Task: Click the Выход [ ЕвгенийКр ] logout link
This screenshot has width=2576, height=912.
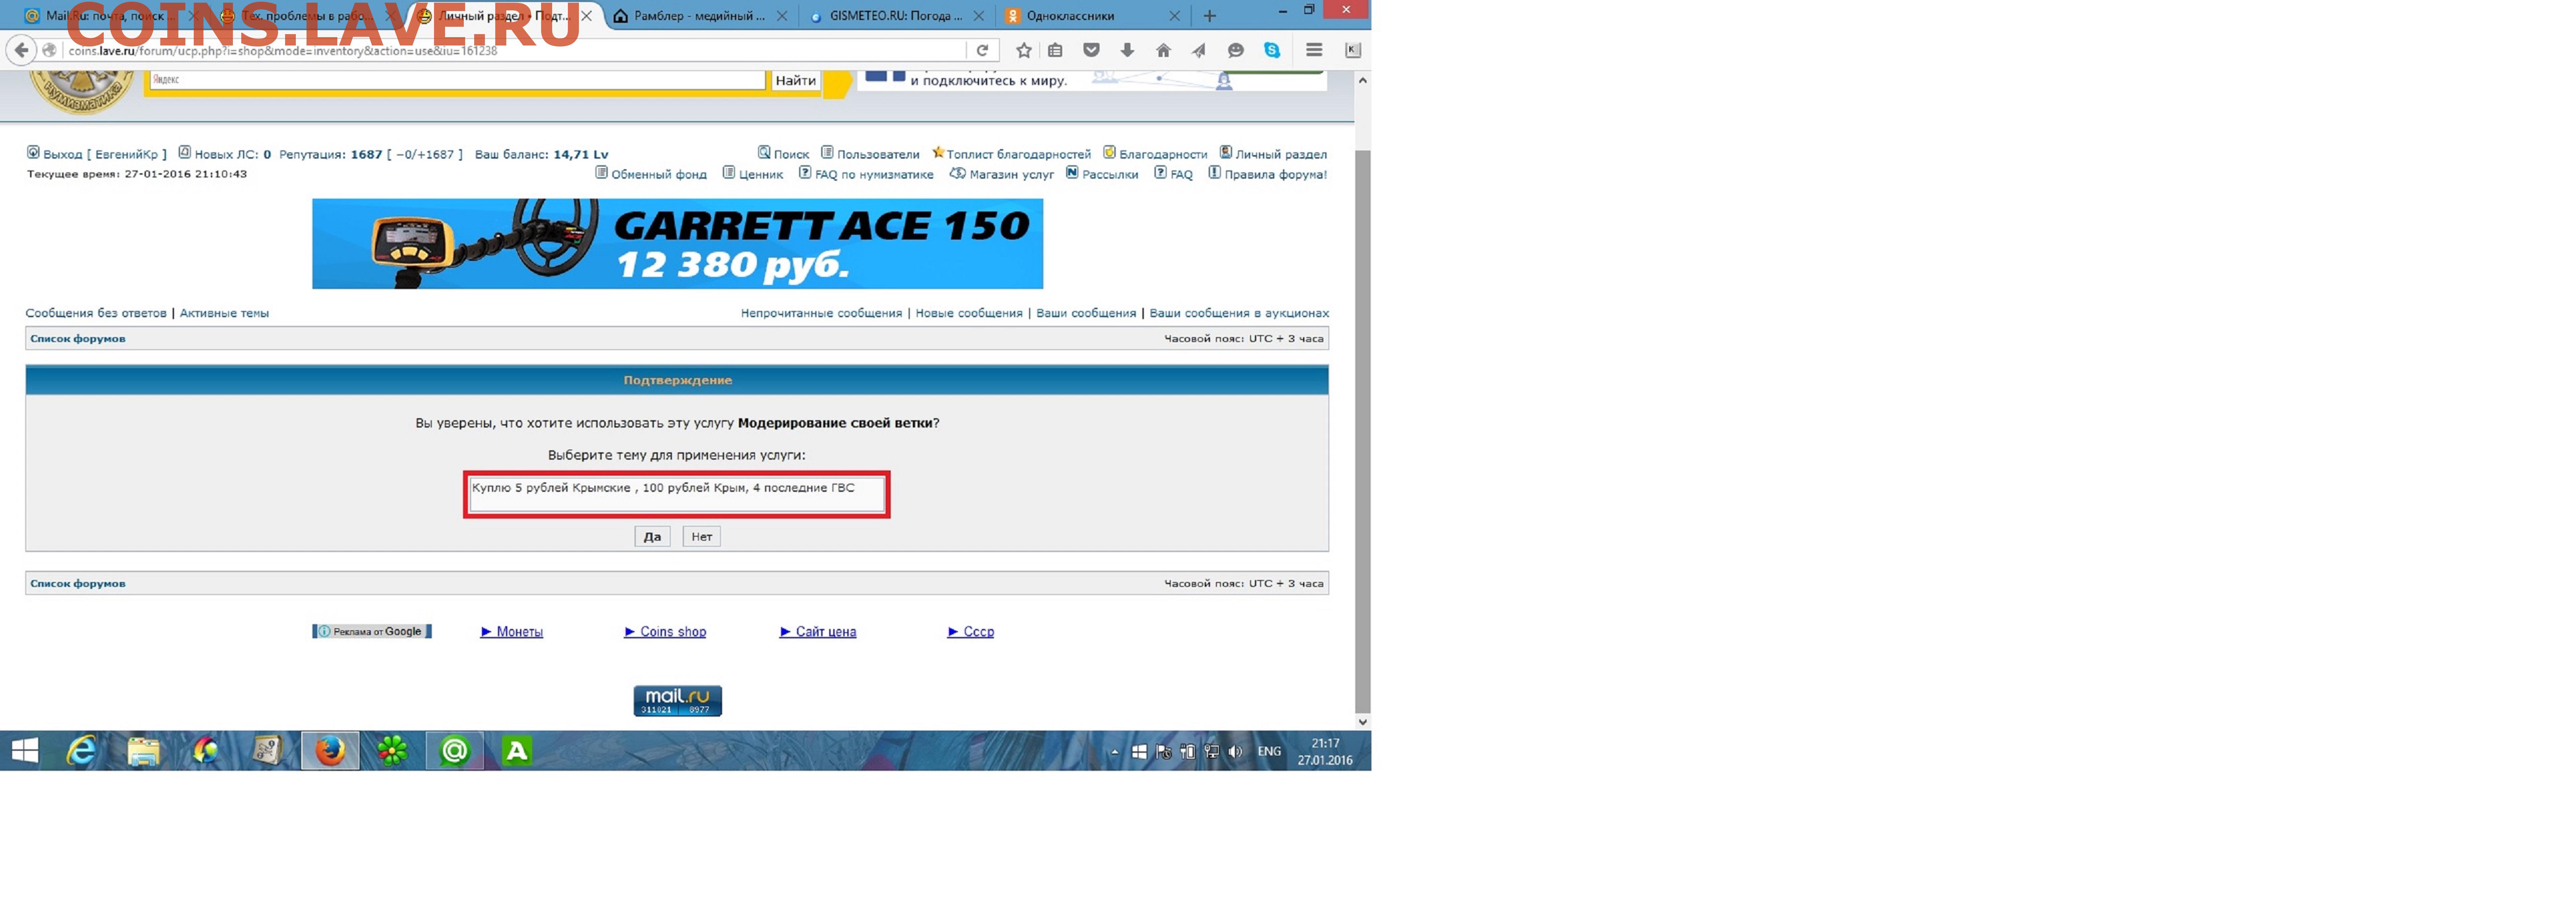Action: (x=97, y=154)
